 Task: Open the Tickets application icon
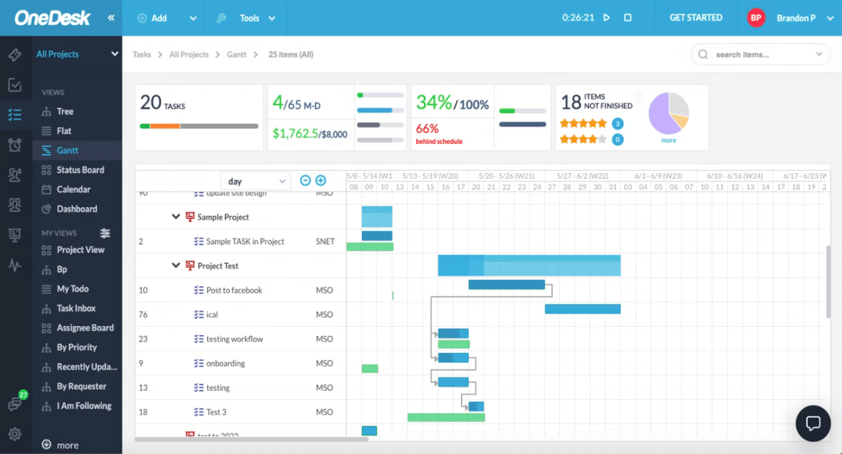pos(15,54)
